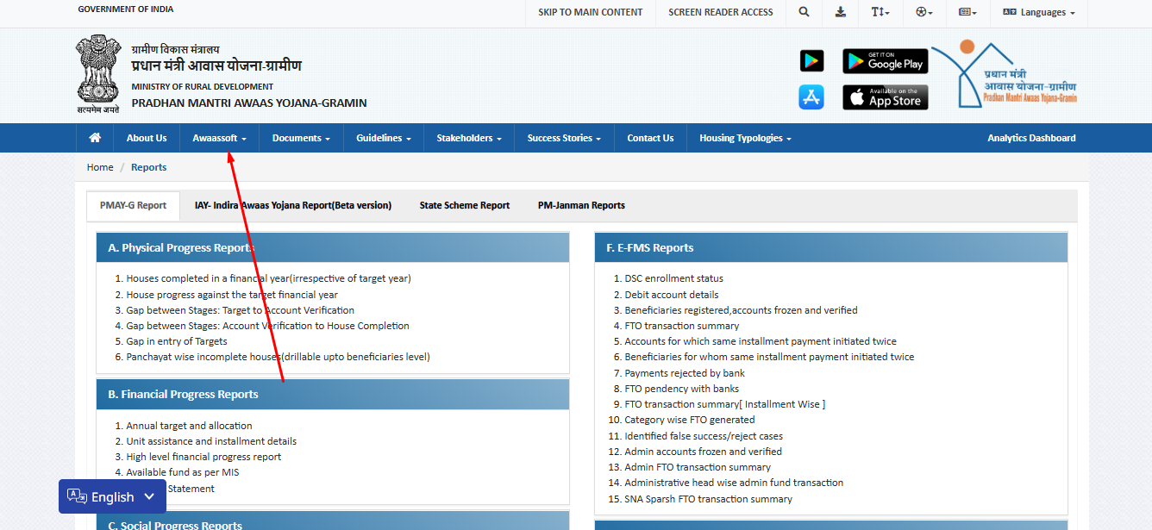
Task: Switch to the State Scheme Report tab
Action: click(465, 205)
